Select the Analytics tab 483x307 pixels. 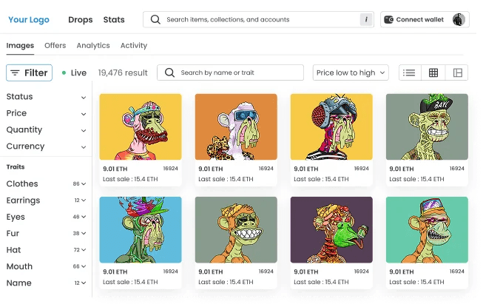point(93,45)
